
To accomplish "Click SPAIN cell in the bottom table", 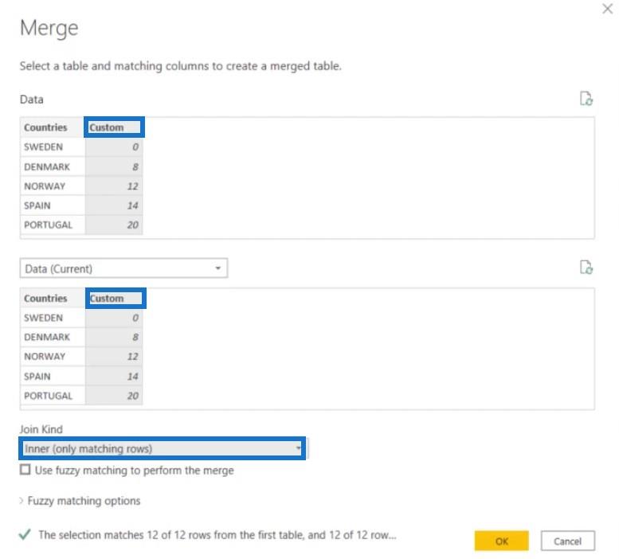I will point(53,376).
